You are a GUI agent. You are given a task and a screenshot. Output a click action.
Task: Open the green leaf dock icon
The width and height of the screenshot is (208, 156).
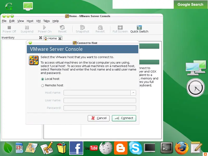(8, 147)
